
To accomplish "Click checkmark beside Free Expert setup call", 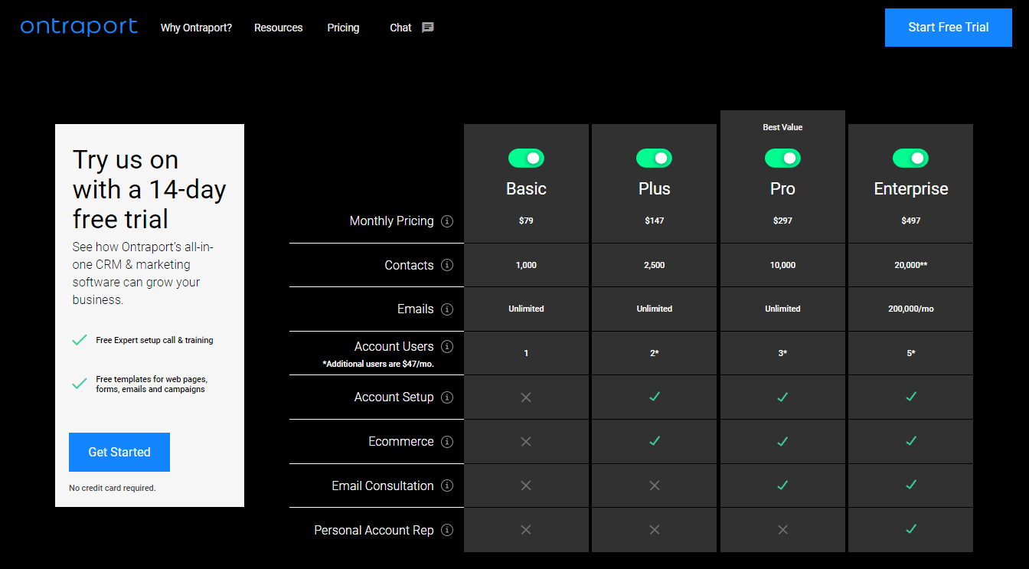I will [x=79, y=340].
